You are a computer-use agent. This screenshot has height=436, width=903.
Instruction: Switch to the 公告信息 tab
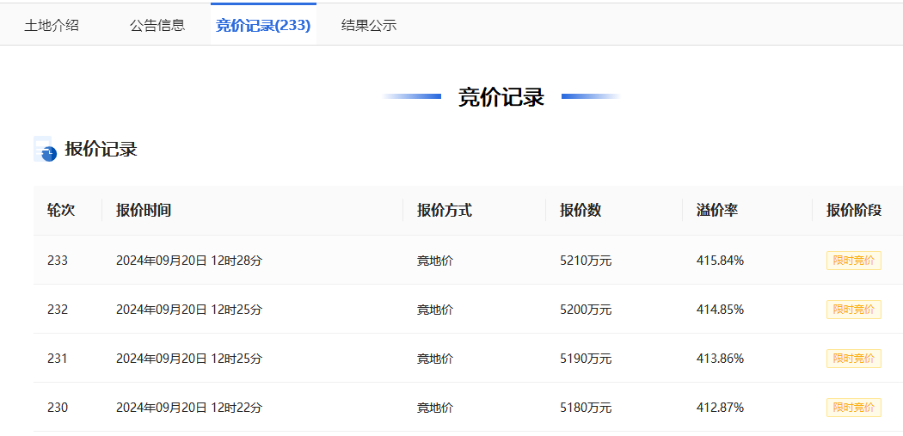(157, 25)
